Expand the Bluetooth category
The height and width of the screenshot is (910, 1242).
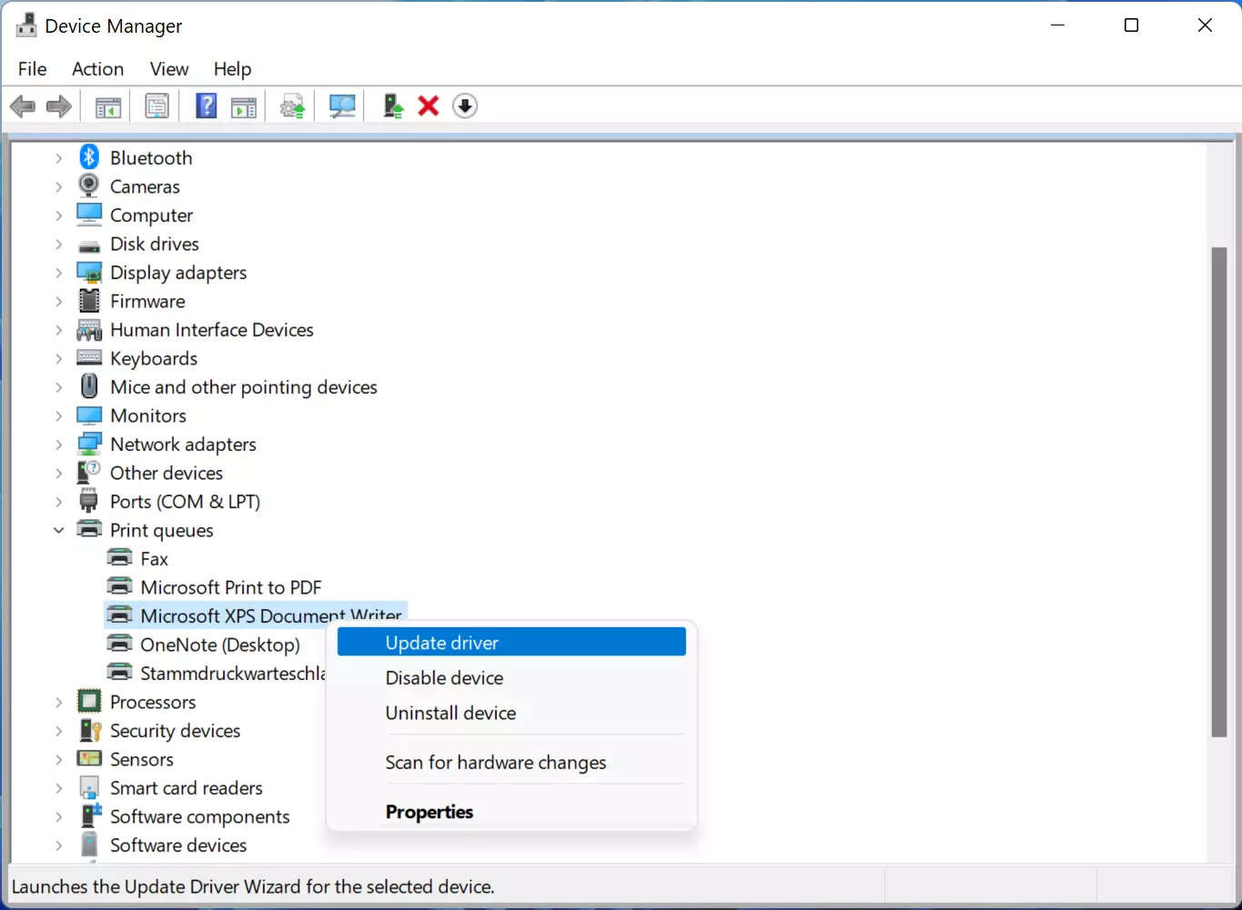tap(59, 158)
